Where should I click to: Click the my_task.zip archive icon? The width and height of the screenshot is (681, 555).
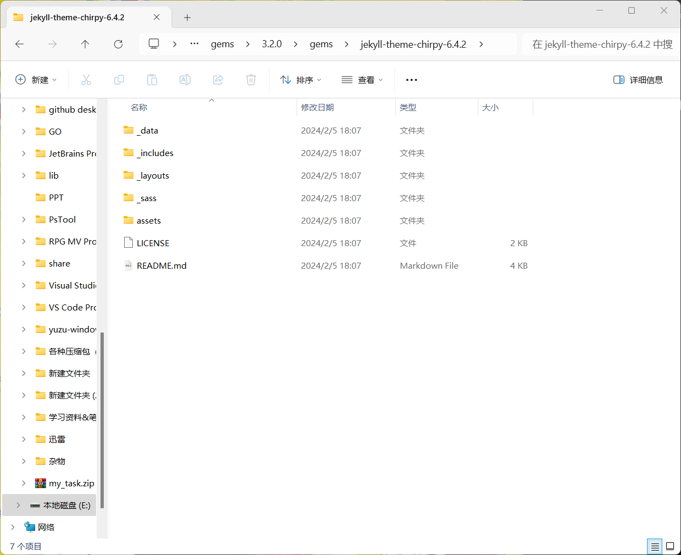pyautogui.click(x=41, y=483)
